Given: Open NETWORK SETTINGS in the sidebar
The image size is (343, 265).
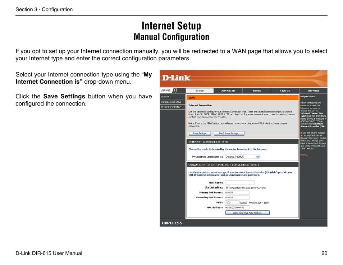Looking at the screenshot, I should click(x=172, y=107).
